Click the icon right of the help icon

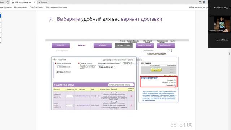click(204, 3)
